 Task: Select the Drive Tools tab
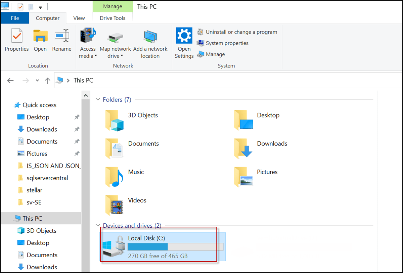(x=113, y=18)
